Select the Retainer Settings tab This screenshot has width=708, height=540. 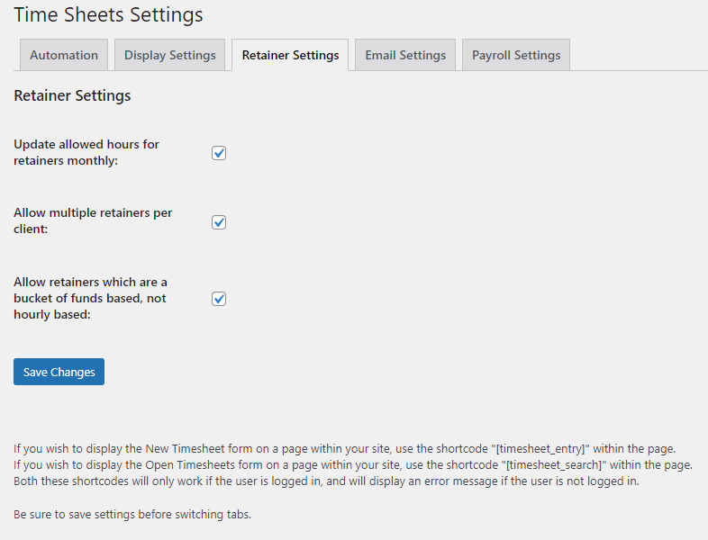pyautogui.click(x=290, y=55)
